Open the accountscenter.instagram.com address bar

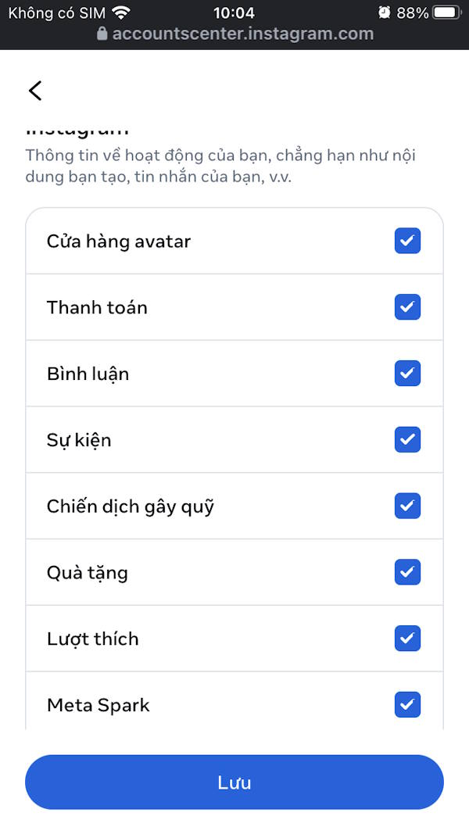coord(234,34)
